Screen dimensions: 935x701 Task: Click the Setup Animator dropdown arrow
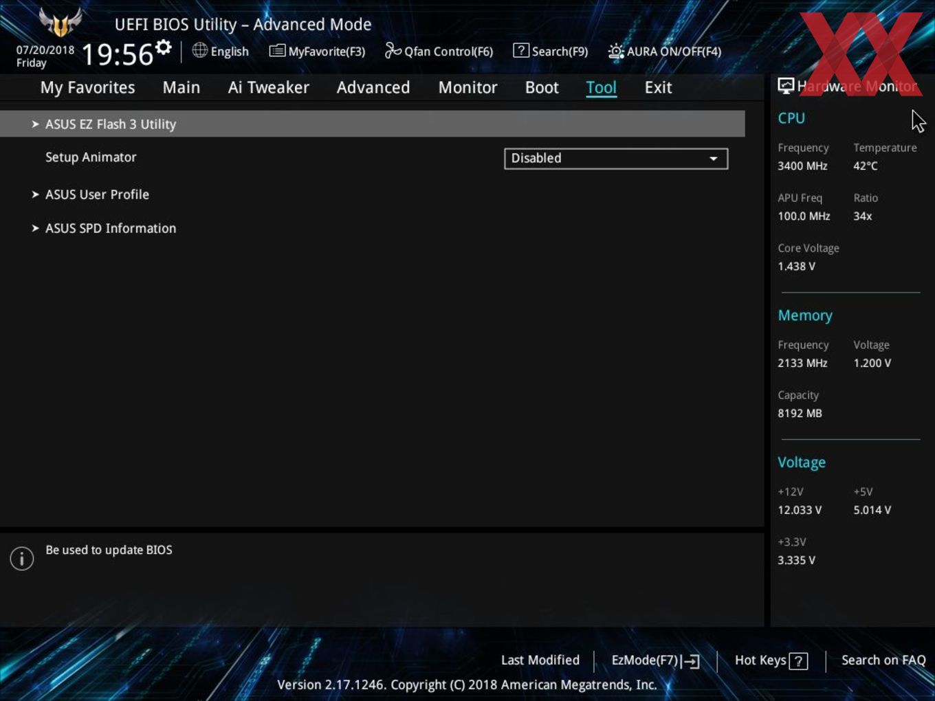coord(714,159)
